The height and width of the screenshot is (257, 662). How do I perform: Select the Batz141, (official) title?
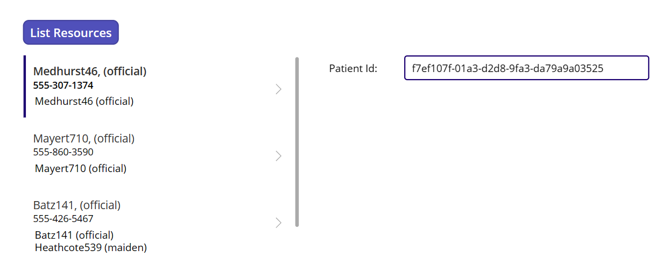coord(77,205)
